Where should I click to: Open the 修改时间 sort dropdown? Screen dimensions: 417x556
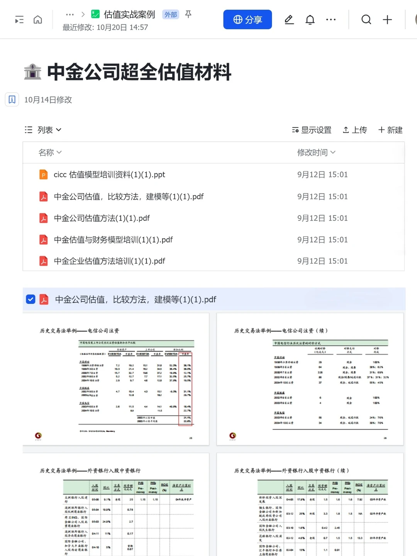pos(317,153)
